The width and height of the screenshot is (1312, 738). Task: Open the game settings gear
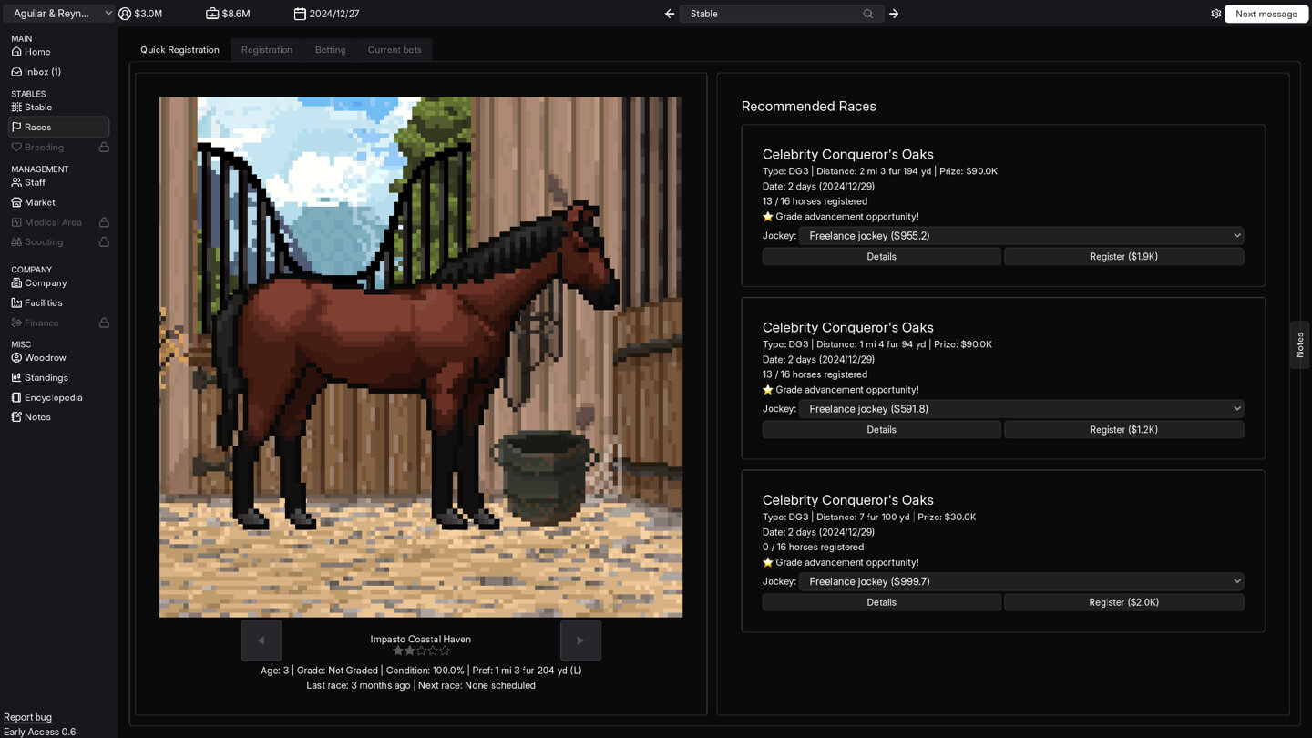click(x=1215, y=14)
